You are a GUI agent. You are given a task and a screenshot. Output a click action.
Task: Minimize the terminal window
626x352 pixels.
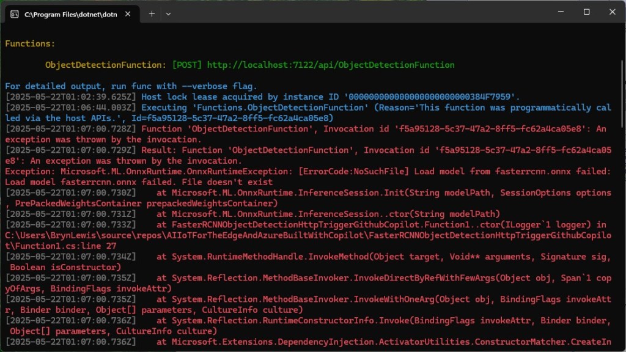click(x=559, y=12)
